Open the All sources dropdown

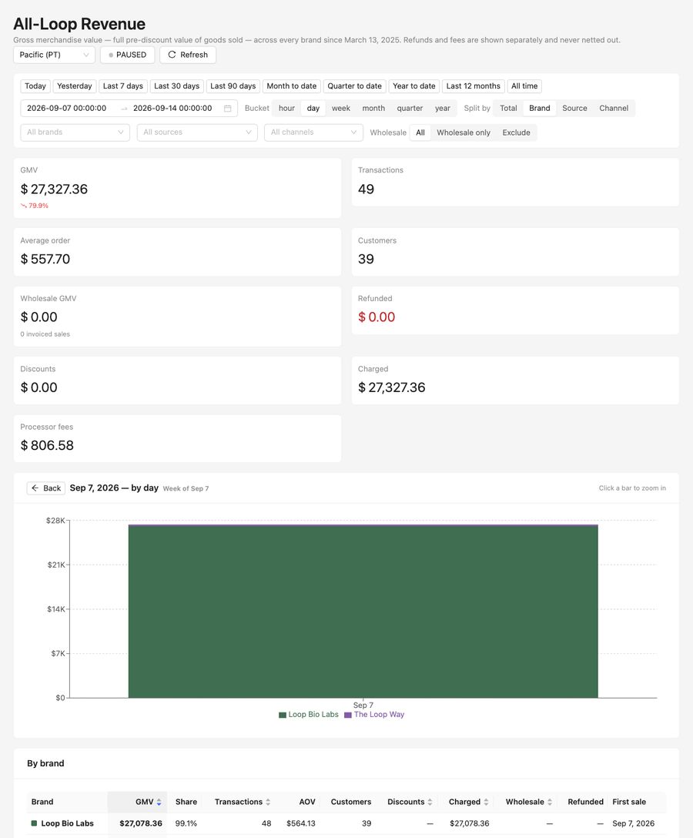[x=197, y=132]
